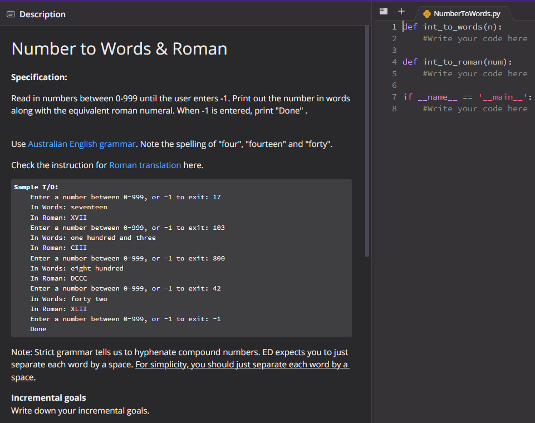Open the Roman translation link

(144, 165)
